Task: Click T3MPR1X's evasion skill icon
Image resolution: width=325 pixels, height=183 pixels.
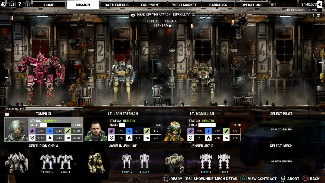Action: tap(69, 138)
